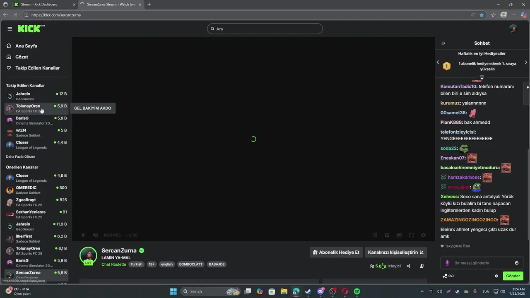The width and height of the screenshot is (530, 298).
Task: Open video player settings gear
Action: pos(423,235)
